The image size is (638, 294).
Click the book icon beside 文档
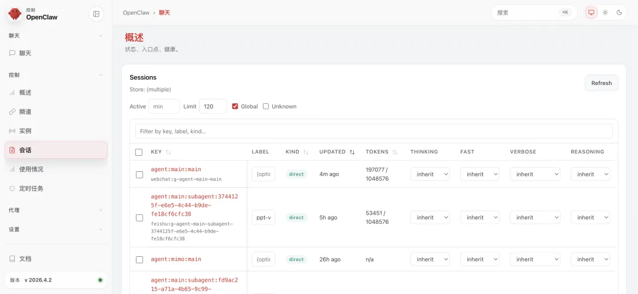pos(12,259)
